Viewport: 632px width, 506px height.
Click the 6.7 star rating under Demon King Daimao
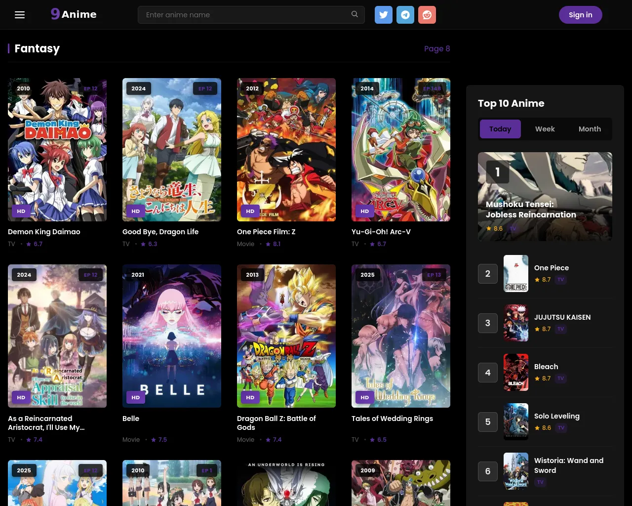(x=35, y=244)
